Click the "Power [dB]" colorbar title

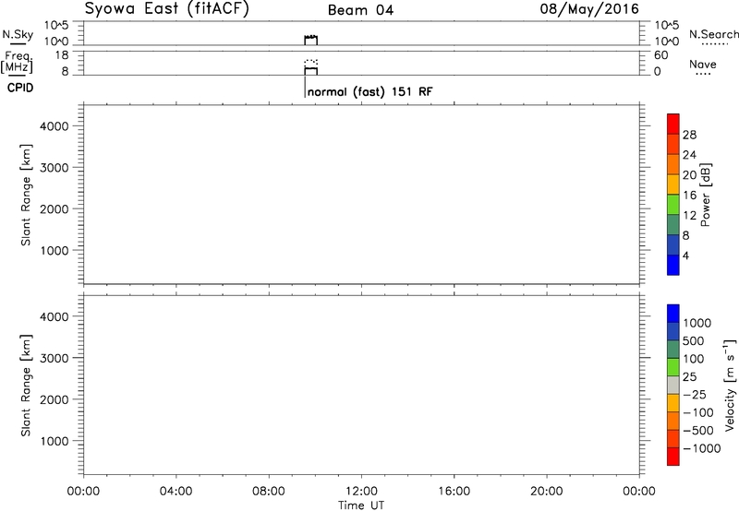[706, 195]
